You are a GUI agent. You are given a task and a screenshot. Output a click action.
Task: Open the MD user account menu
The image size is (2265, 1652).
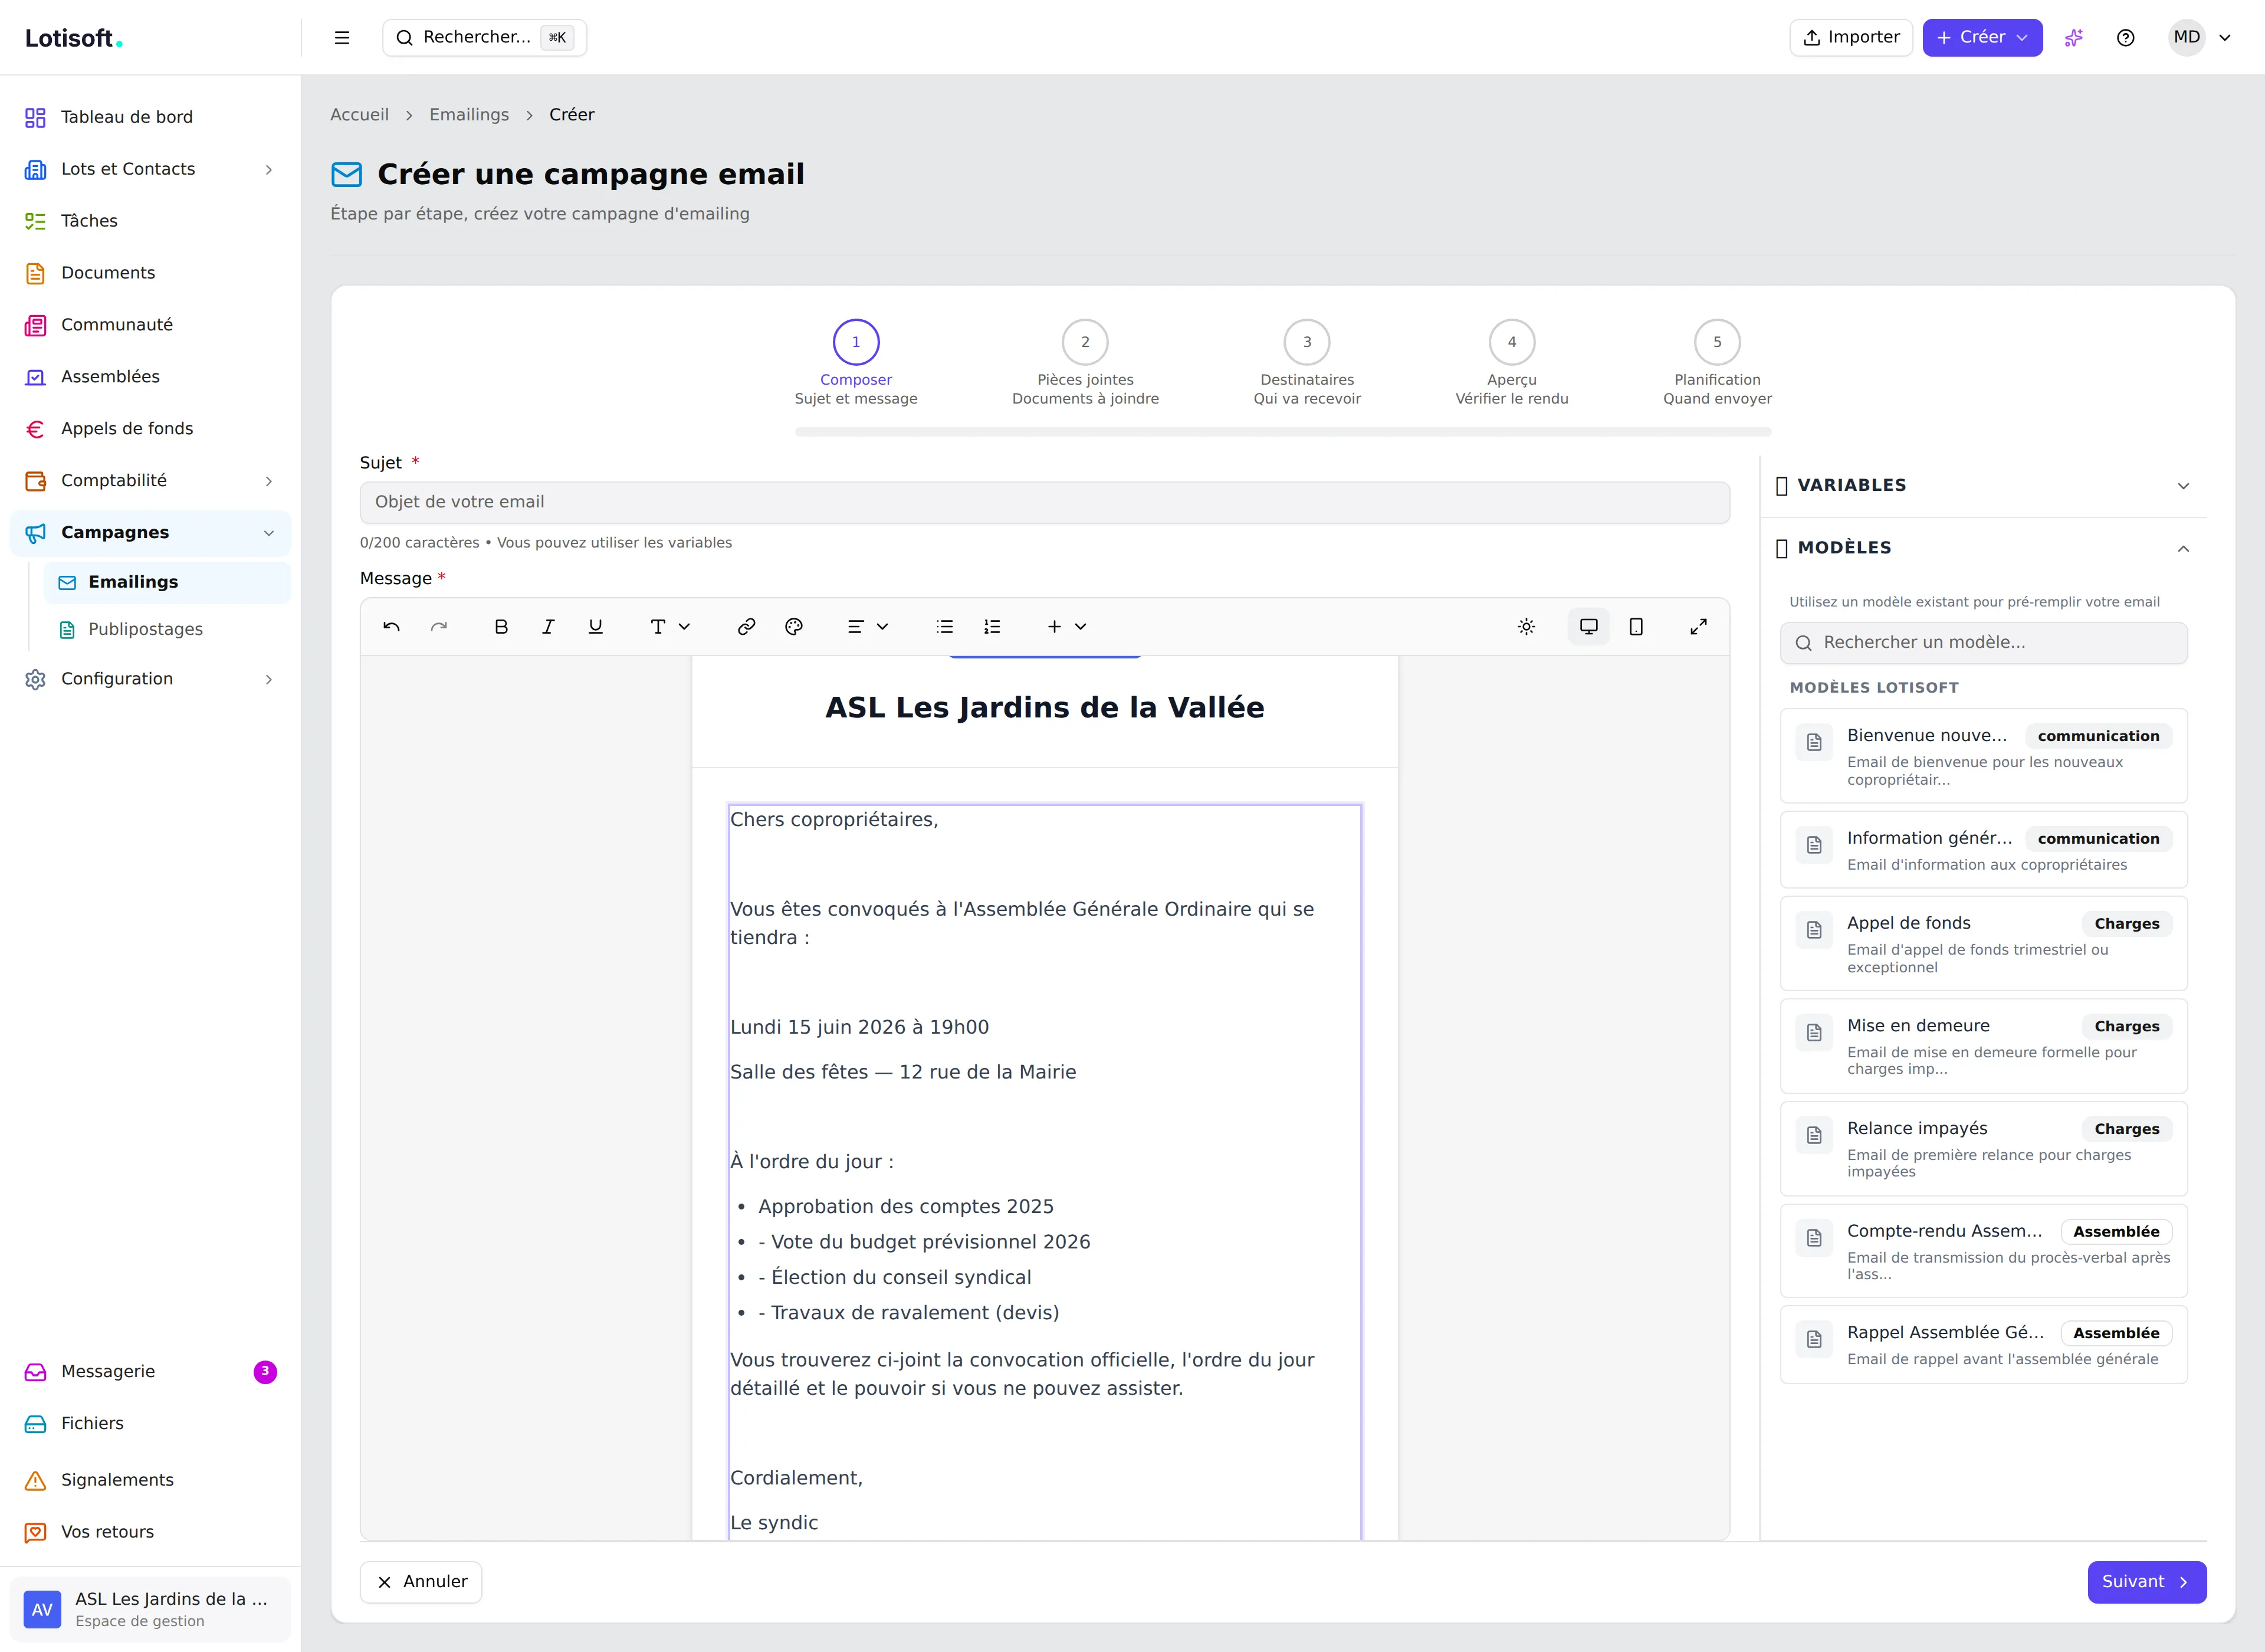2200,38
